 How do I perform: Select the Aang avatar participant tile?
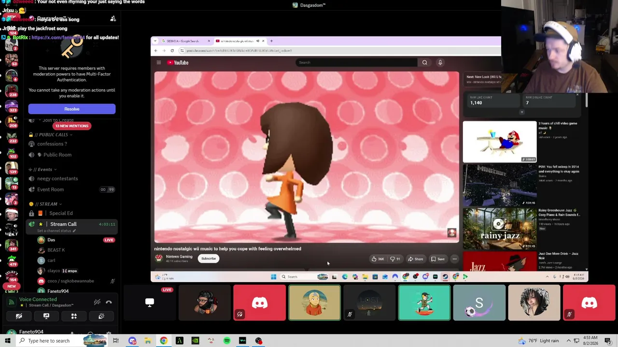314,303
